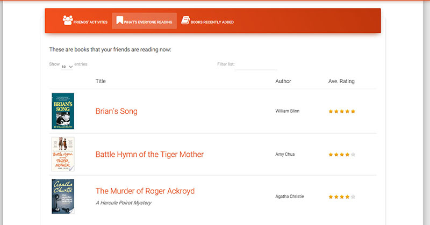The image size is (430, 225).
Task: Open The Murder of Roger Ackroyd link
Action: pos(145,191)
